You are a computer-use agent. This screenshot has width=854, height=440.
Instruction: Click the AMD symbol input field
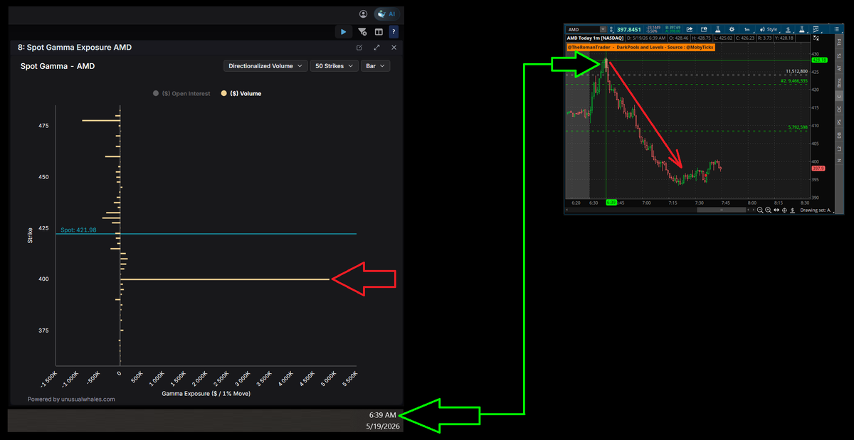[584, 30]
